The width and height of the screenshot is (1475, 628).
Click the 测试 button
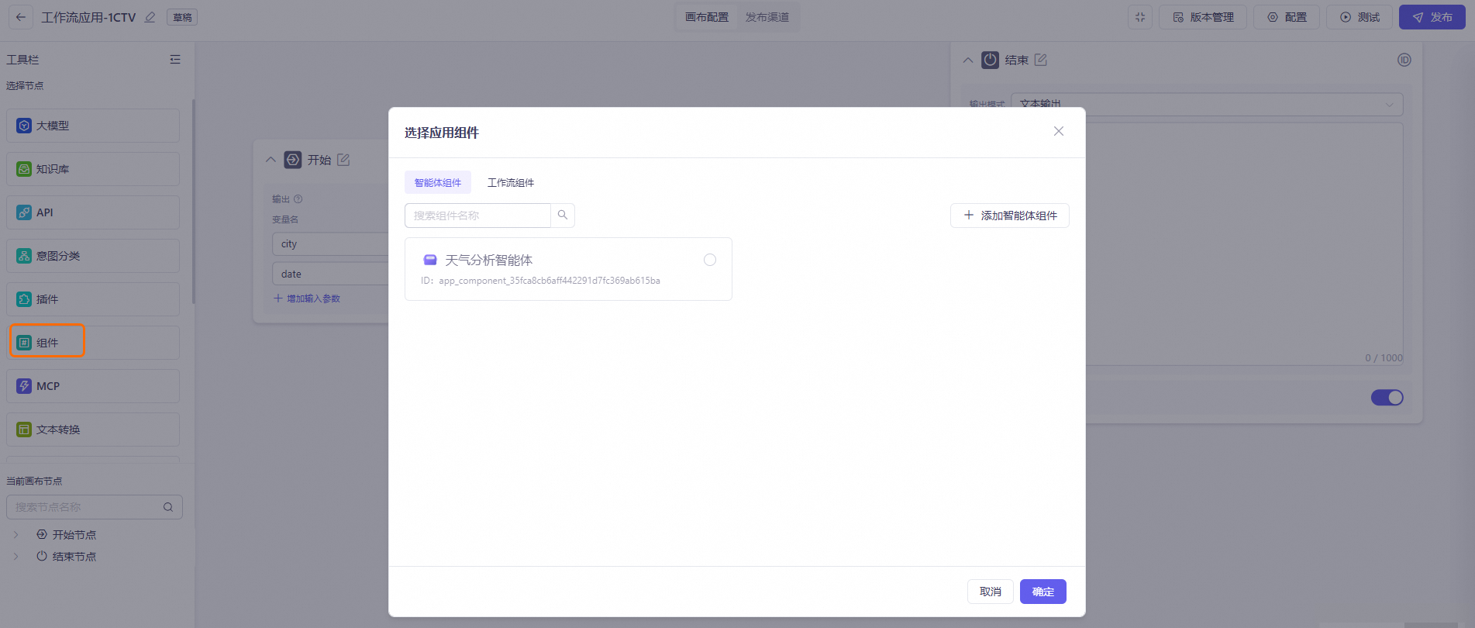pyautogui.click(x=1360, y=17)
